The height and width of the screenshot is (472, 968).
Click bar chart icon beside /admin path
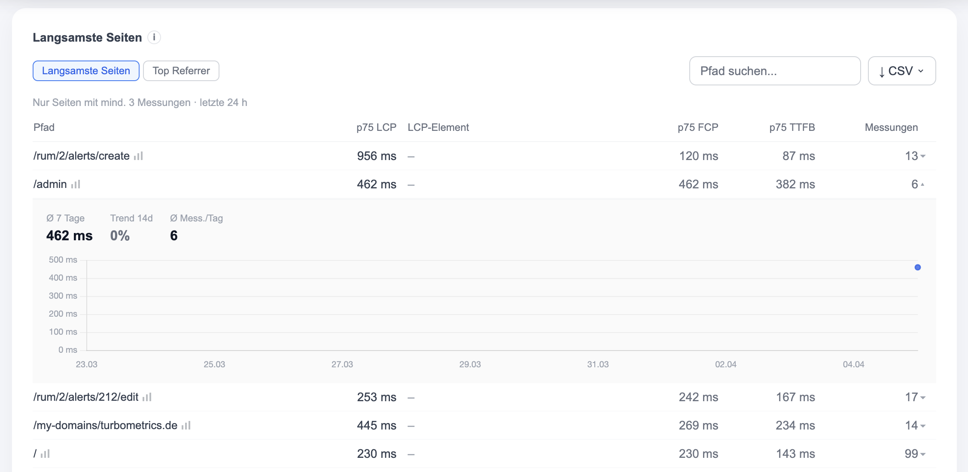[x=76, y=185]
